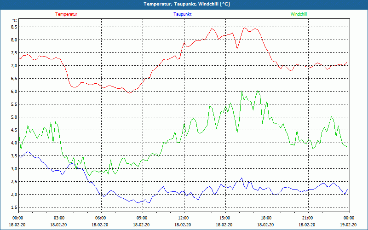The width and height of the screenshot is (368, 230).
Task: Click the 4,0 y-axis value
Action: (14, 143)
